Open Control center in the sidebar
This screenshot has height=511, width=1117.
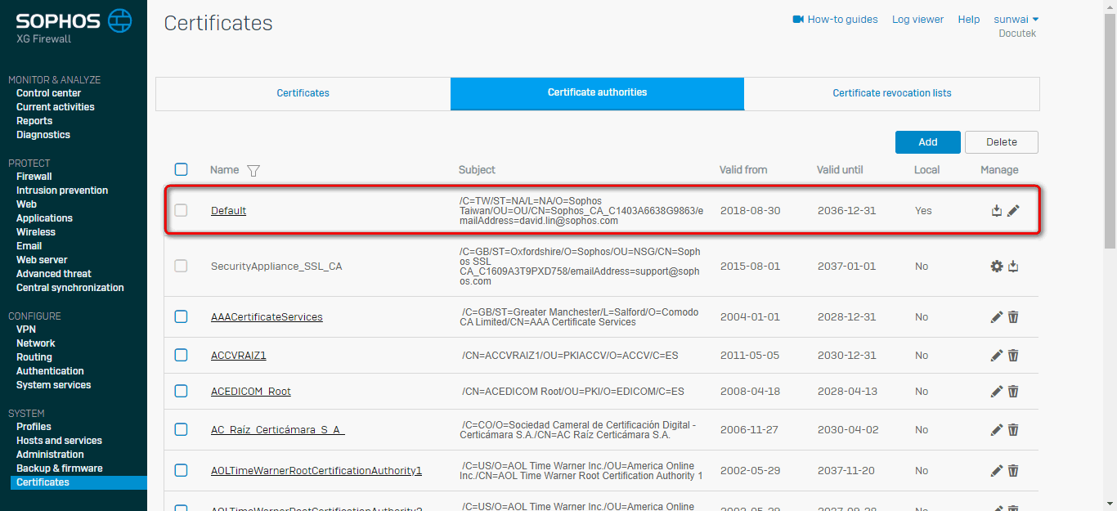(x=49, y=93)
